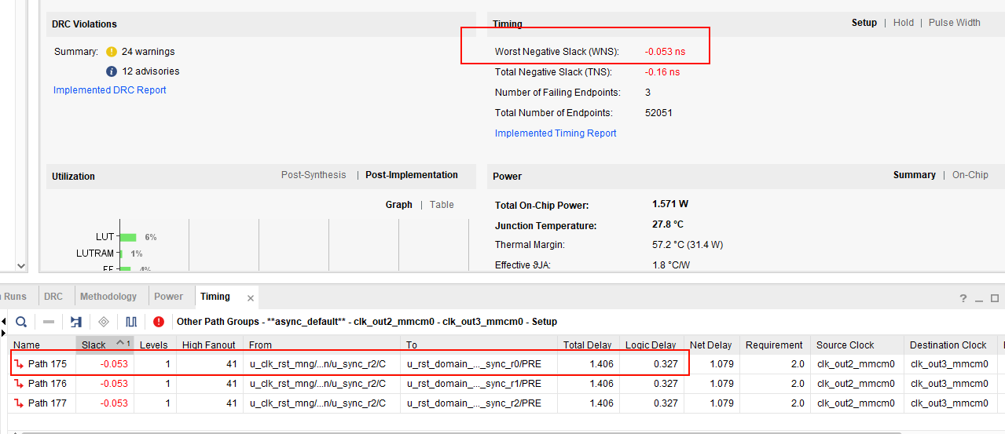The height and width of the screenshot is (434, 1005).
Task: Switch to the Methodology tab
Action: pos(108,297)
